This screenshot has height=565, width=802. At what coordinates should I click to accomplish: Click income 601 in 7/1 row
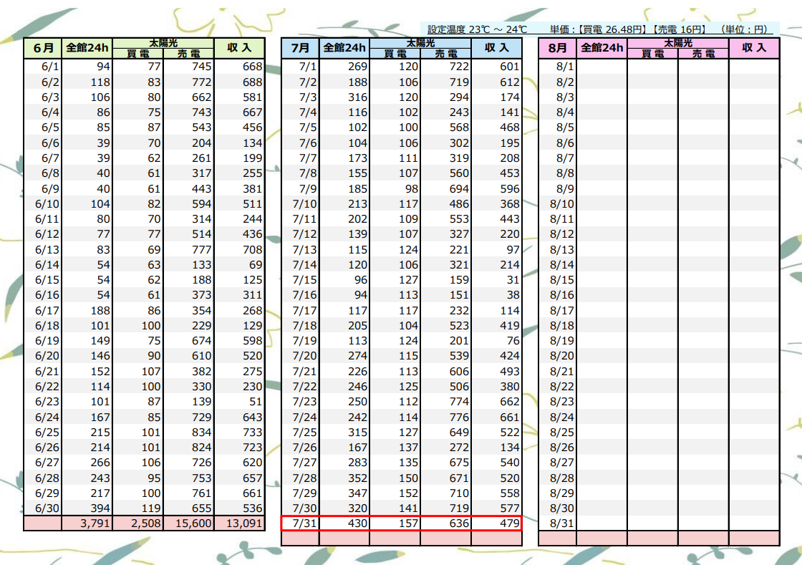coord(496,67)
